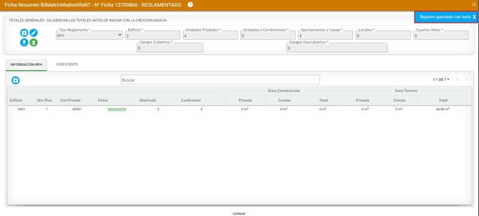Dismiss the 'Registro guardado con éxito' notification X
479x216 pixels.
(x=474, y=17)
